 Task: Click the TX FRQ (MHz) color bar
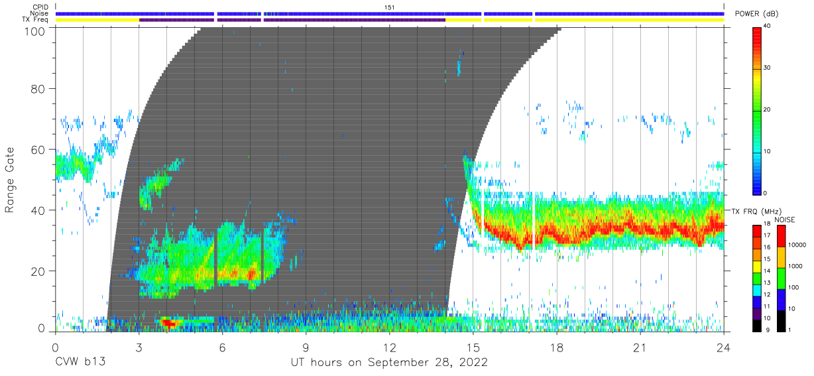click(x=757, y=277)
